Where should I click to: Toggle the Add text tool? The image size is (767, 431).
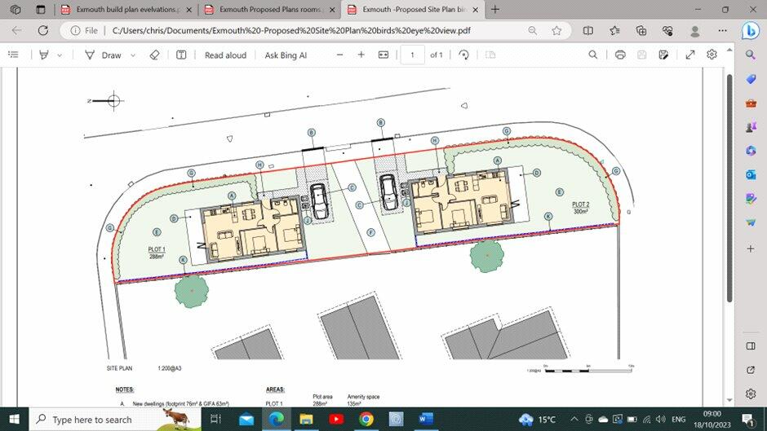[181, 55]
